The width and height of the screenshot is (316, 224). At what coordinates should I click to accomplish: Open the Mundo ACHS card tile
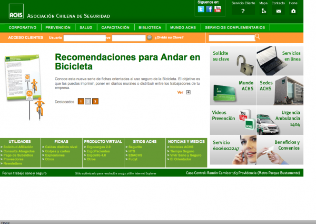233,91
